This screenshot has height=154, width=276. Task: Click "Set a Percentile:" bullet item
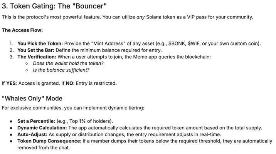click(x=36, y=121)
